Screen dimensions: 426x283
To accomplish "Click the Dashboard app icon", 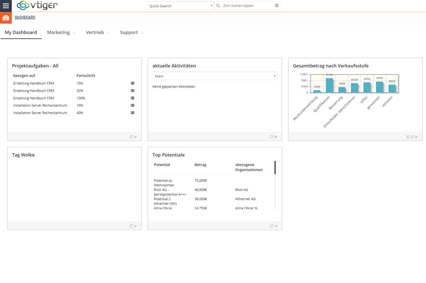I will coord(6,18).
